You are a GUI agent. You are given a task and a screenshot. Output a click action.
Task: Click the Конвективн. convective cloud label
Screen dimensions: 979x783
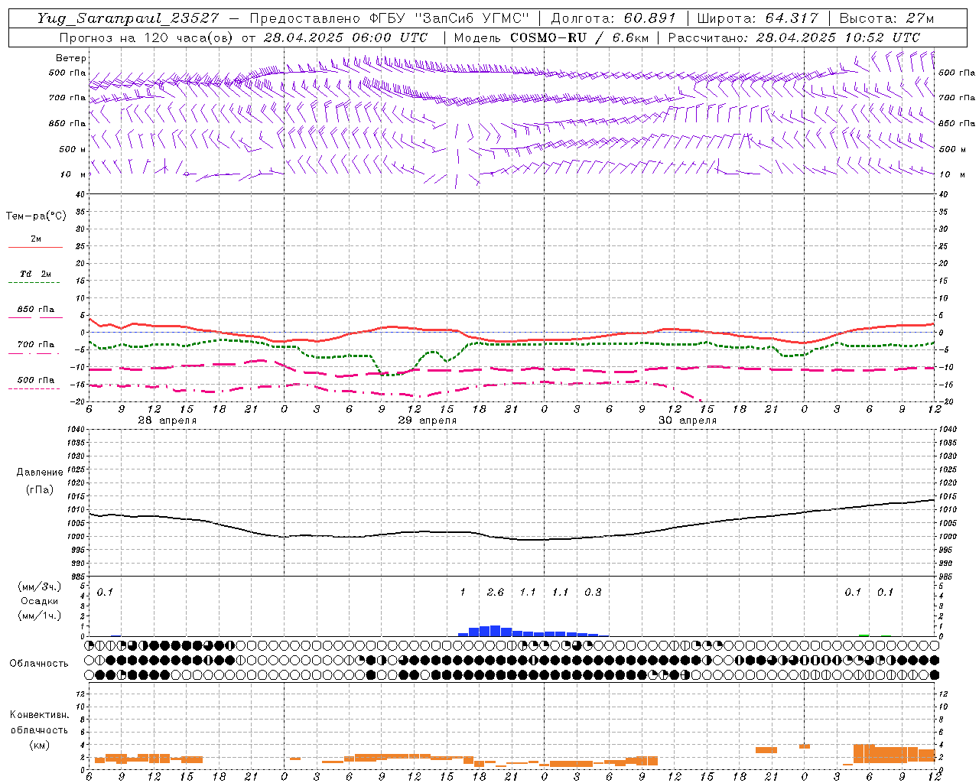click(40, 715)
